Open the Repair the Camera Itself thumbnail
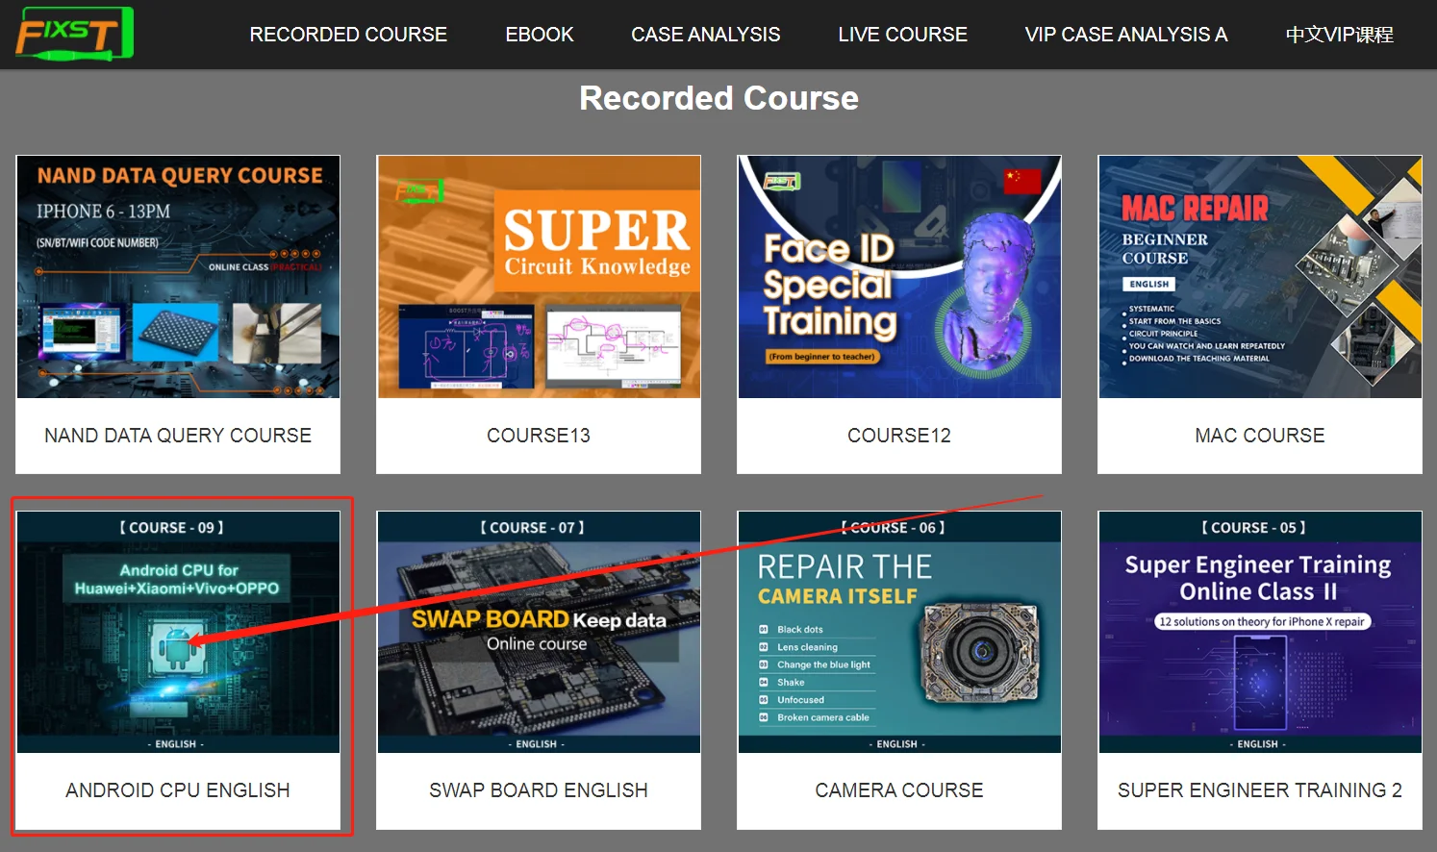Image resolution: width=1437 pixels, height=852 pixels. click(899, 632)
